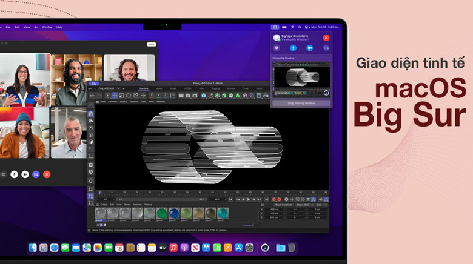The image size is (473, 264).
Task: Turn off camera in FaceTime window
Action: pos(25,174)
